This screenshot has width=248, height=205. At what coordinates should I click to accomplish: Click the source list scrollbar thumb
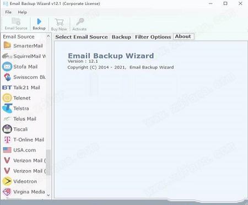(48, 163)
